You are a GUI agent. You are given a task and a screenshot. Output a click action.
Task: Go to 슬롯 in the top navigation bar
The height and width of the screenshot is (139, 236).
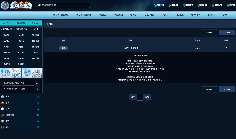coord(225,15)
